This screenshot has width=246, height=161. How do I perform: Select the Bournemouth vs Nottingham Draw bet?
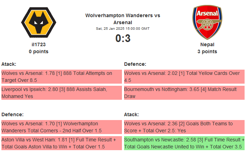184,93
